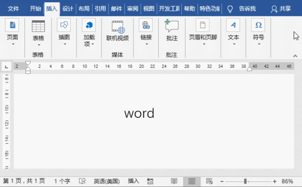Expand the 符号 dropdown arrow

click(259, 44)
